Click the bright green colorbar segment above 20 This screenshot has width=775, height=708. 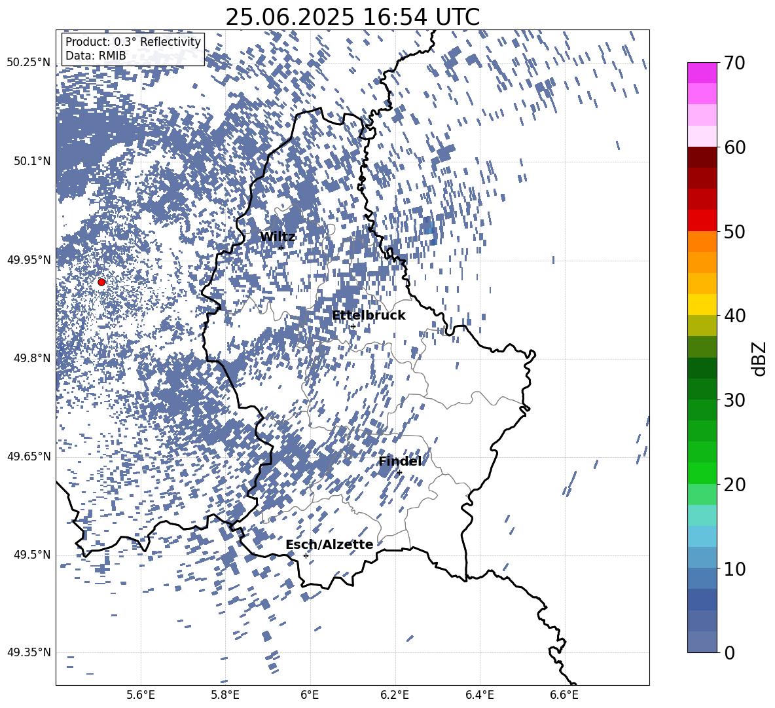pyautogui.click(x=702, y=473)
